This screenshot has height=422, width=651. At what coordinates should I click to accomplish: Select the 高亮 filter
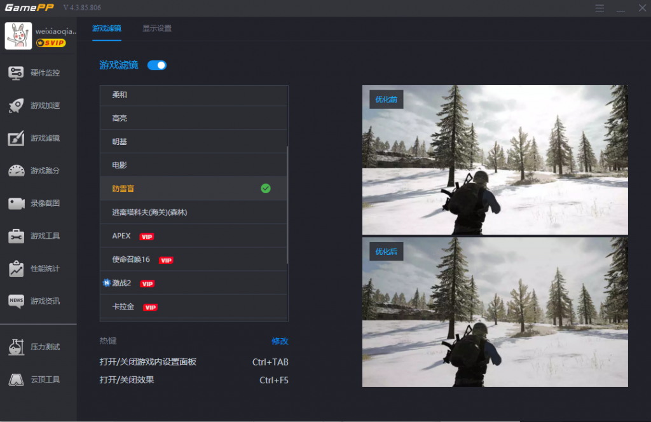(193, 118)
